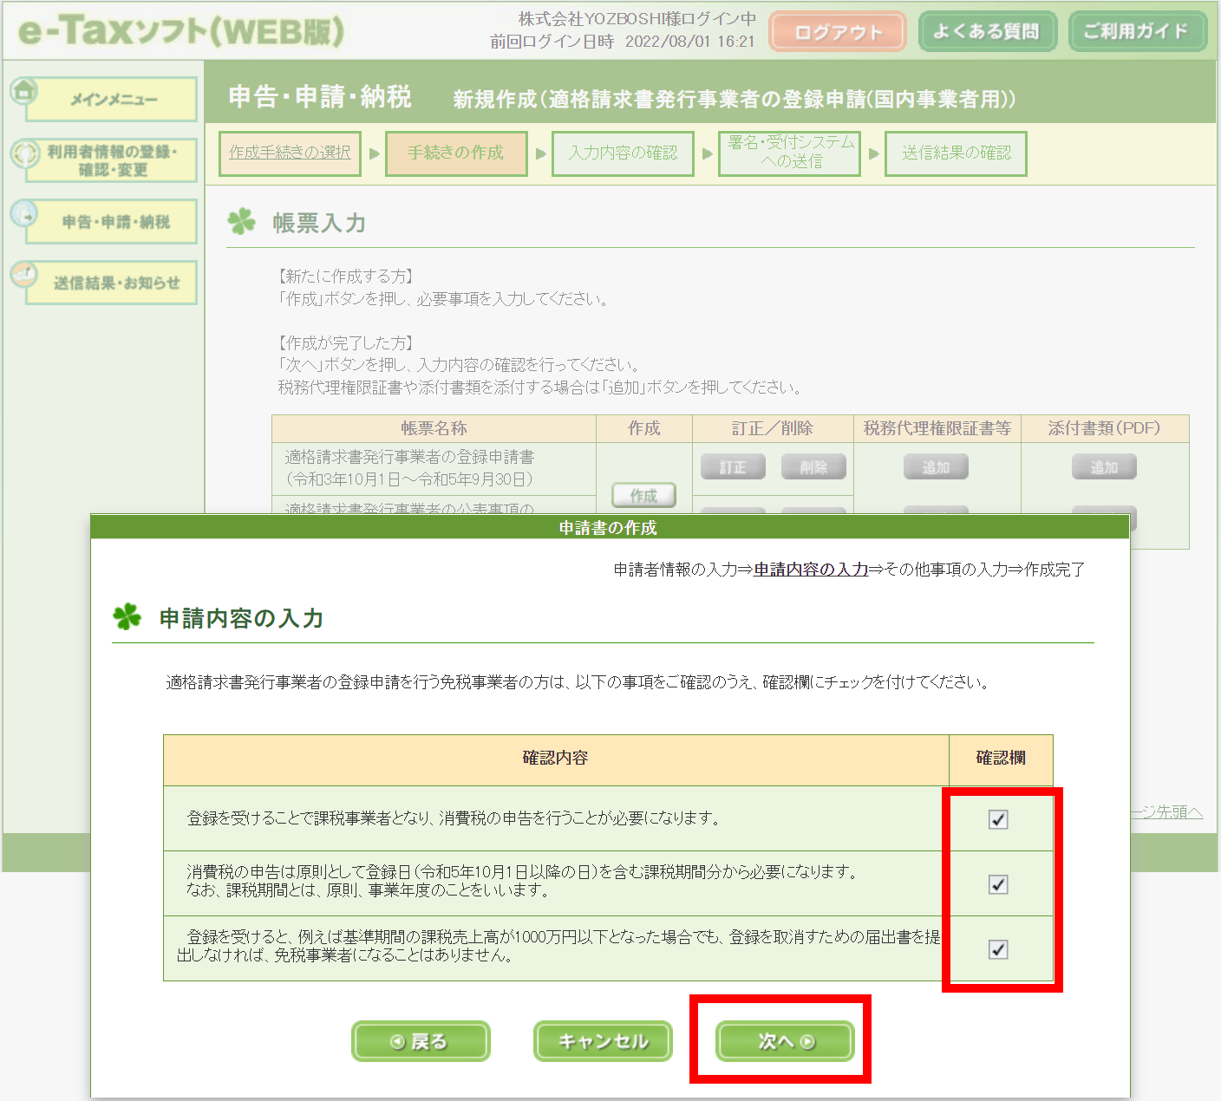Toggle checkbox for 課税事業者となり row
Screen dimensions: 1221x1101
pos(998,819)
